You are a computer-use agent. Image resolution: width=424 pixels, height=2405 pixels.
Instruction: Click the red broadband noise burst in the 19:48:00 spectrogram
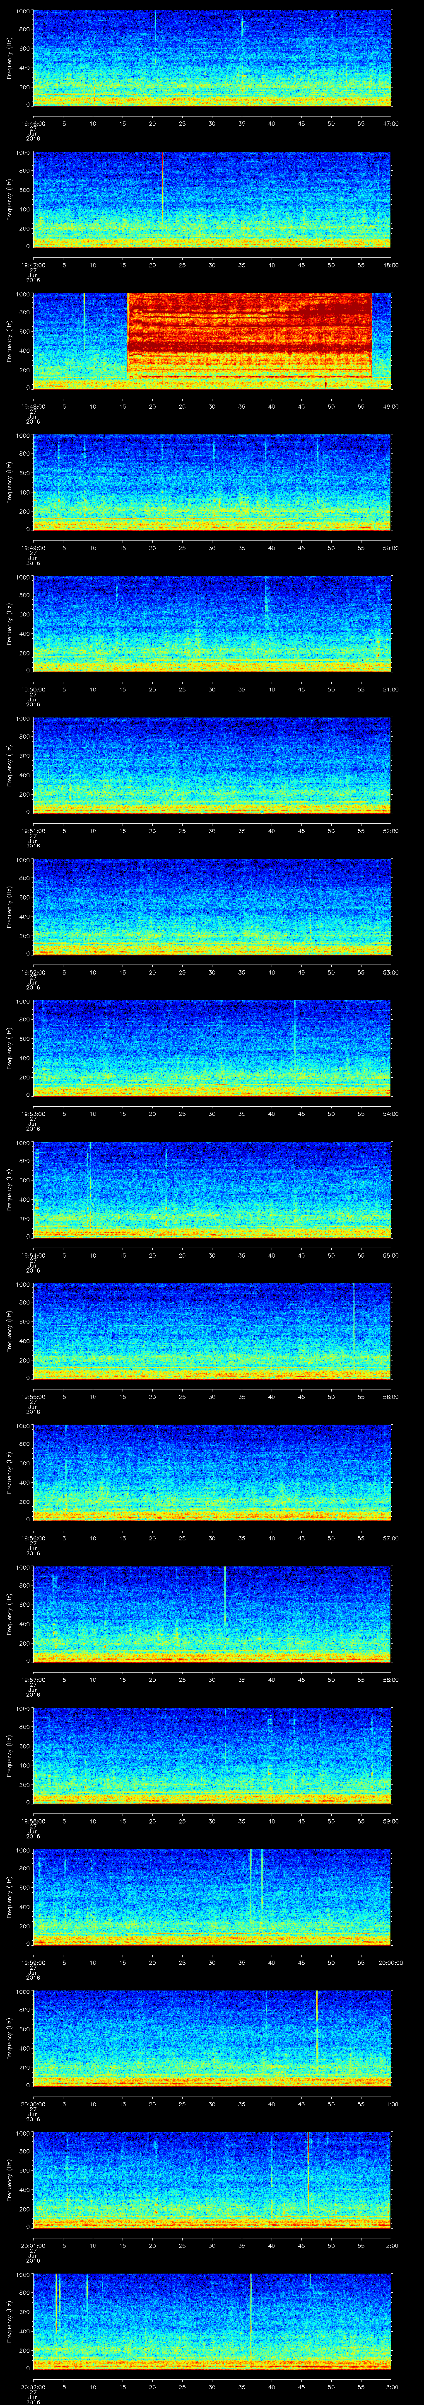click(250, 336)
